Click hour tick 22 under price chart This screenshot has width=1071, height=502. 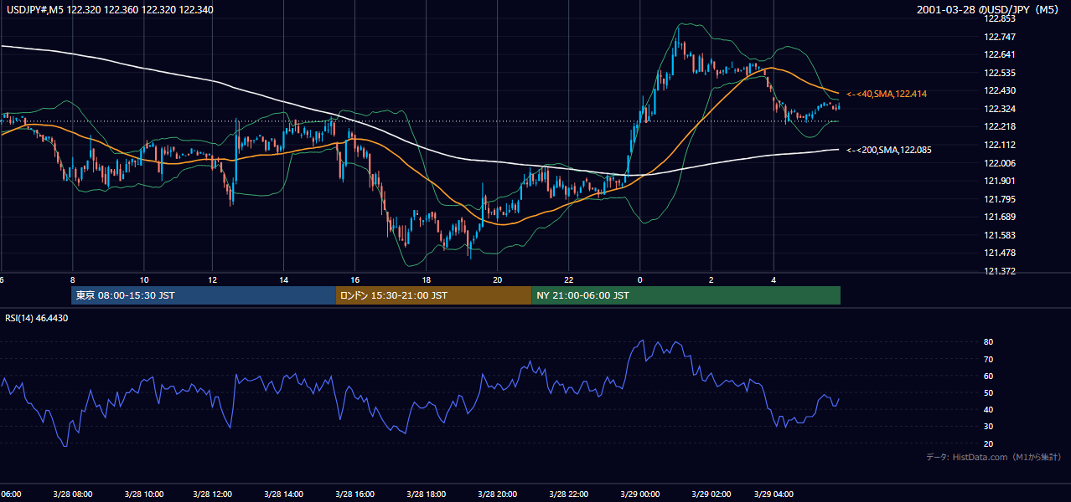coord(569,280)
